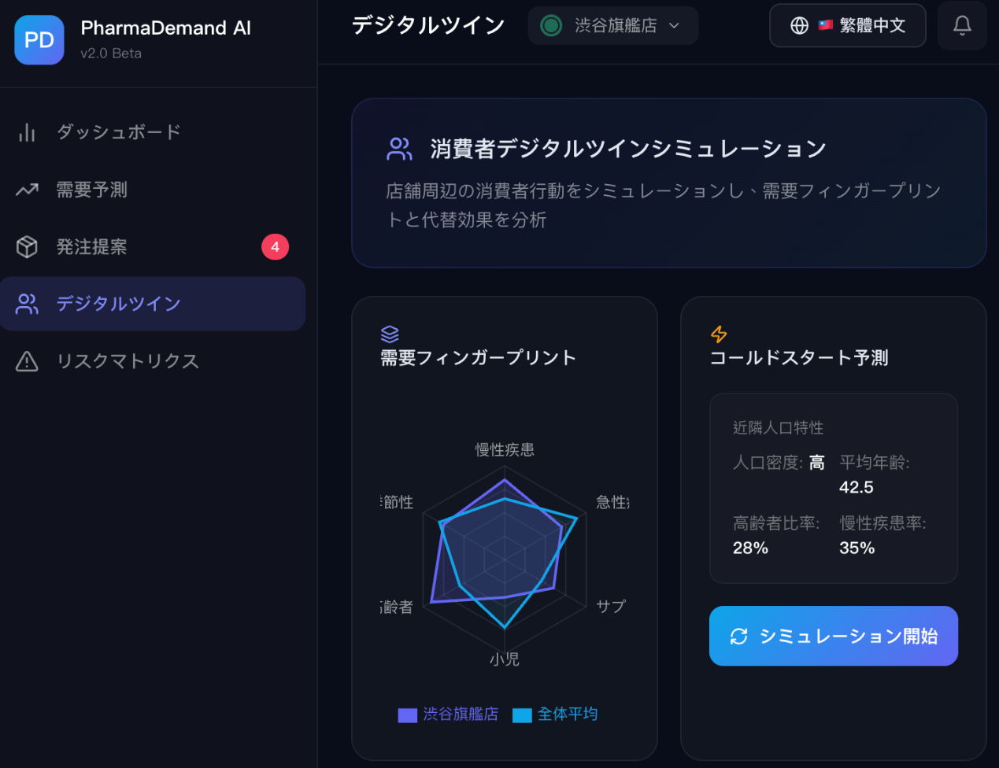Click the bar chart icon beside ダッシュボード
Viewport: 999px width, 768px height.
[27, 132]
